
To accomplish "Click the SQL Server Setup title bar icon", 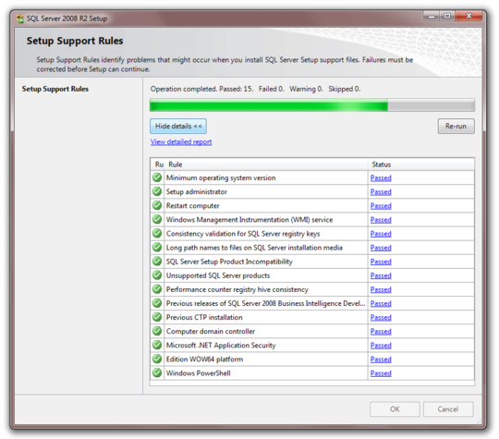I will (x=19, y=18).
